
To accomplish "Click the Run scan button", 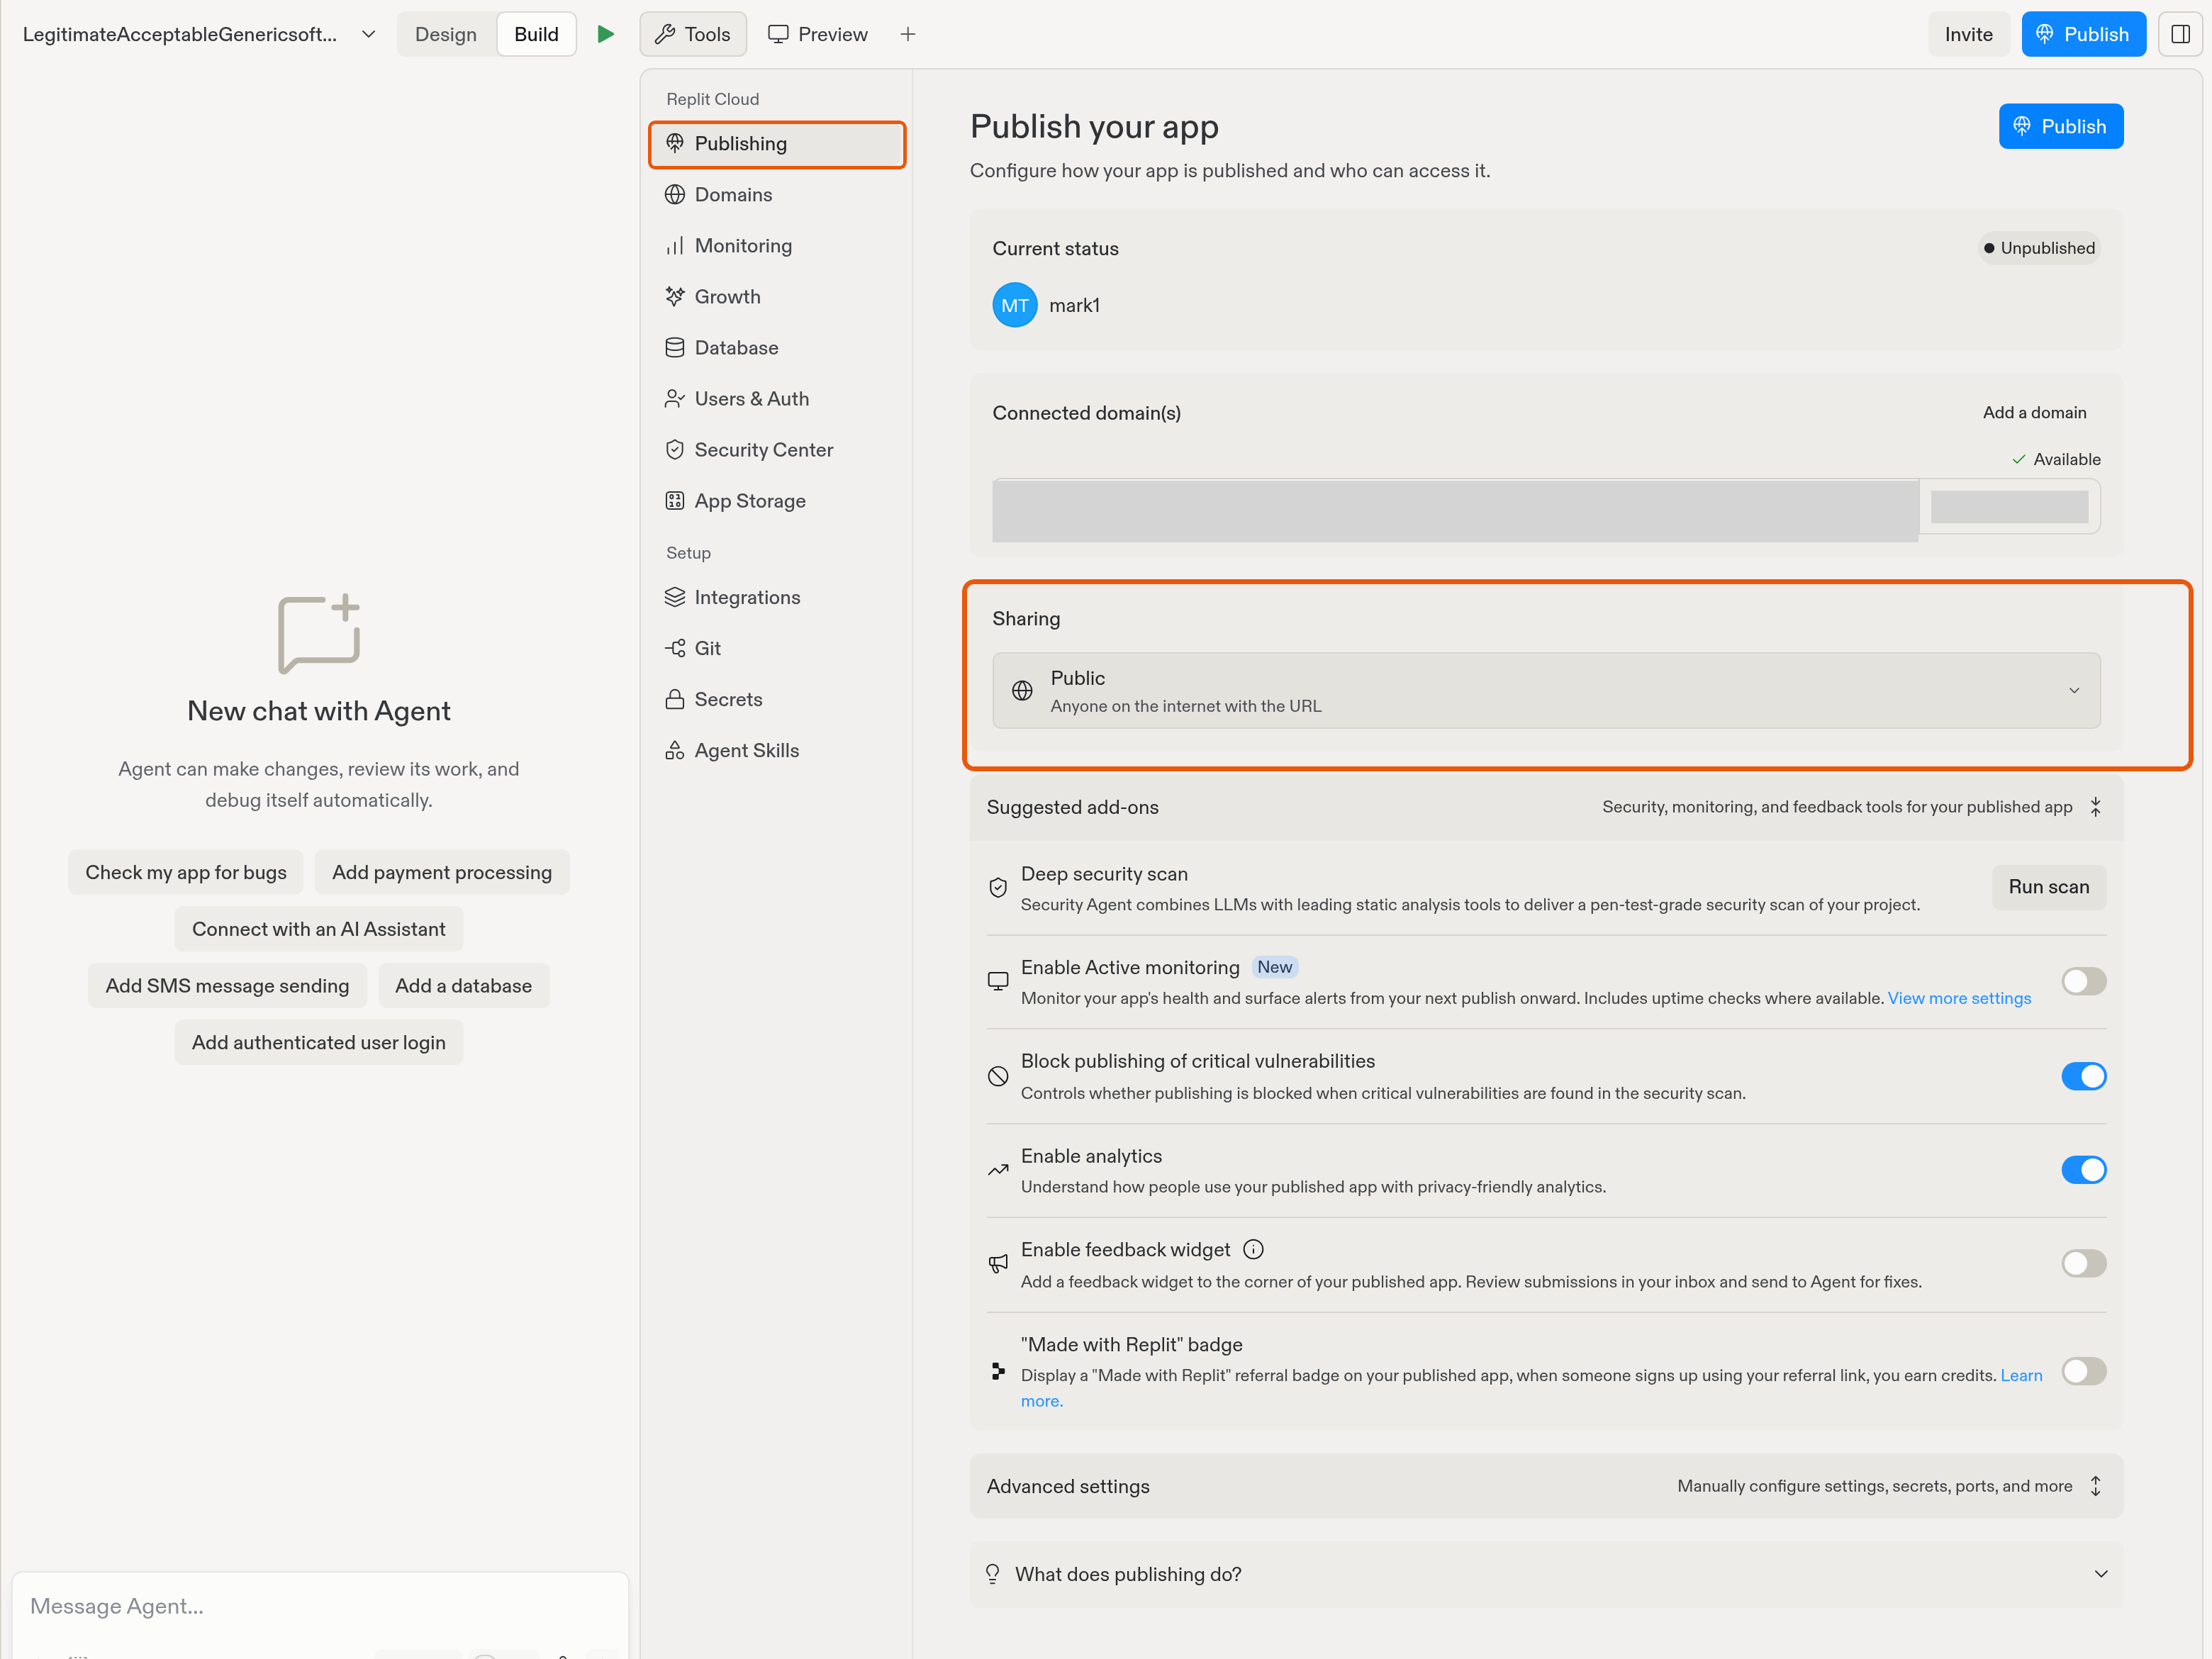I will [x=2048, y=887].
